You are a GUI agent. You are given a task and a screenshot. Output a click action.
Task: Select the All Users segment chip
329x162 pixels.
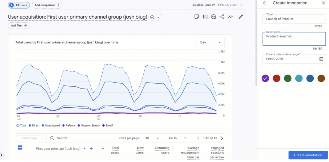pyautogui.click(x=19, y=5)
